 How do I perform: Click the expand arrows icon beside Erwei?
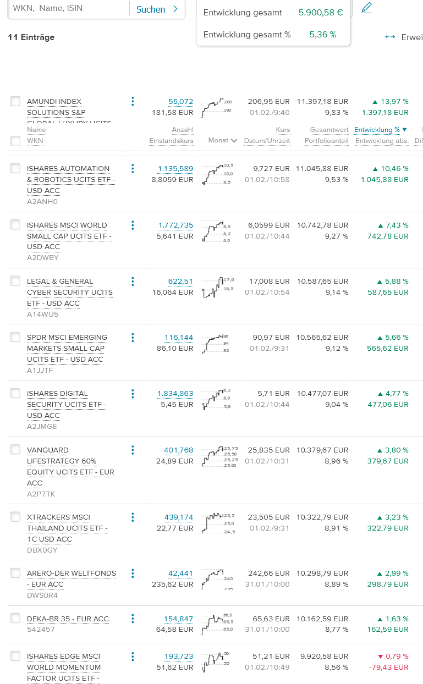point(390,37)
